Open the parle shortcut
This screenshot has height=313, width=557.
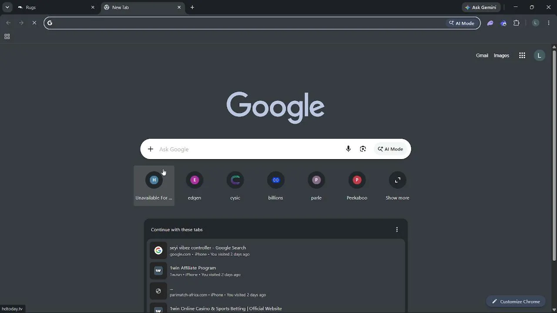[x=316, y=186]
